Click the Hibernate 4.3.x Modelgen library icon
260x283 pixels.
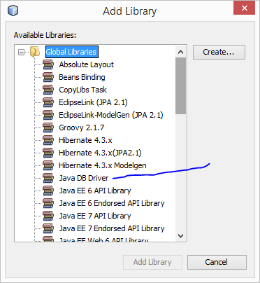pos(48,165)
